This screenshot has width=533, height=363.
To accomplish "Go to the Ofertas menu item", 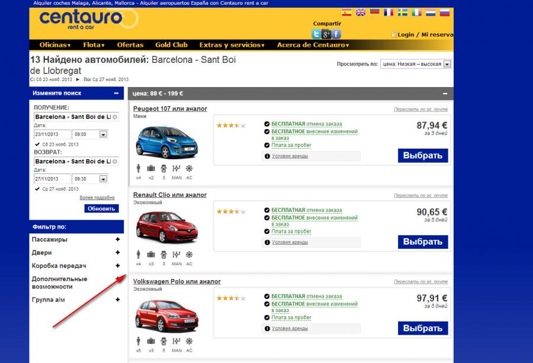I will pyautogui.click(x=130, y=45).
